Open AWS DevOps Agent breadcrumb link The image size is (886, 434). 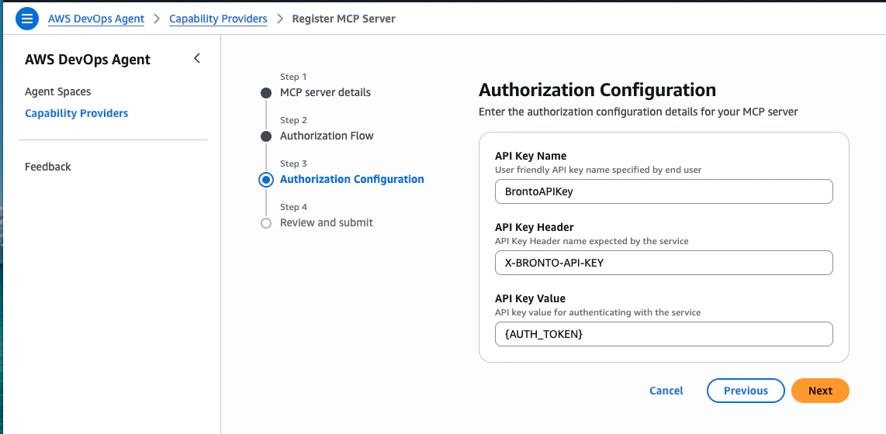(96, 19)
